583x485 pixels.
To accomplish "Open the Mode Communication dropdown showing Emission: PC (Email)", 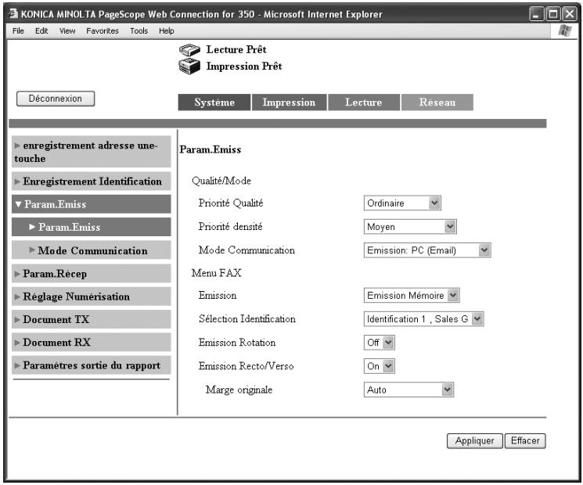I will (x=427, y=250).
